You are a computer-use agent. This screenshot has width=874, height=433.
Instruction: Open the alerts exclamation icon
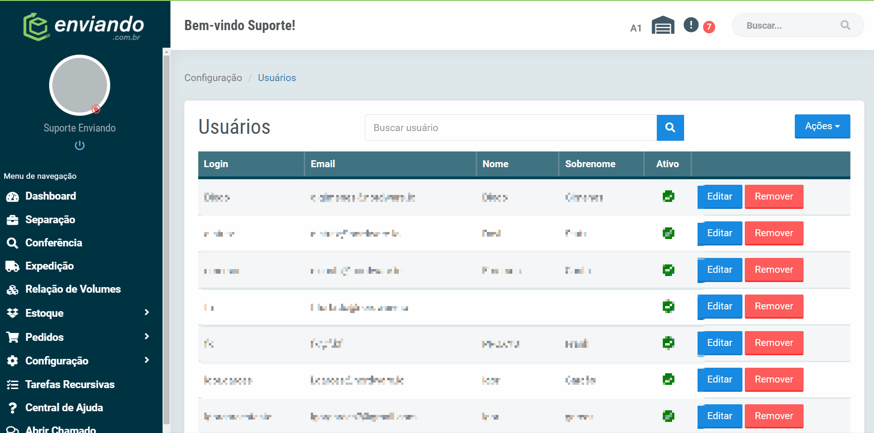pyautogui.click(x=691, y=25)
